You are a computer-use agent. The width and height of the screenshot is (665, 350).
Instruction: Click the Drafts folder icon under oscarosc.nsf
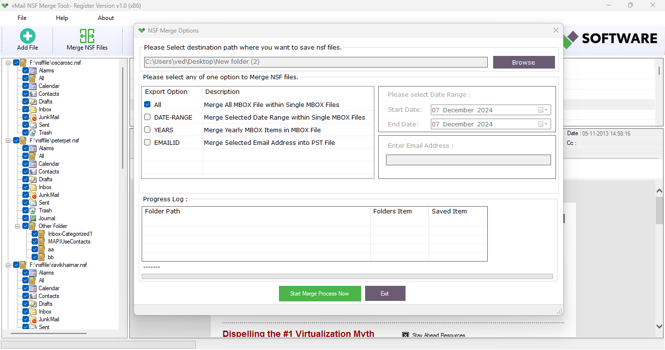click(x=33, y=102)
